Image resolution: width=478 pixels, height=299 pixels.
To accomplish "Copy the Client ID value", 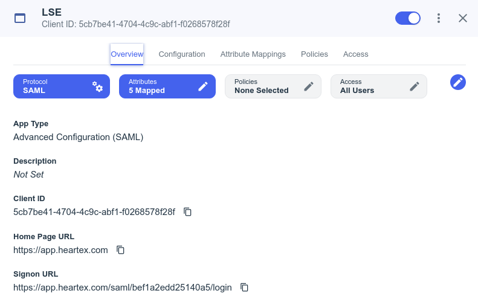I will click(x=187, y=212).
